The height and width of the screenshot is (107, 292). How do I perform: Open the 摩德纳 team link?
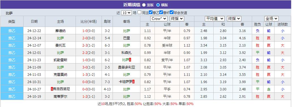[60, 31]
